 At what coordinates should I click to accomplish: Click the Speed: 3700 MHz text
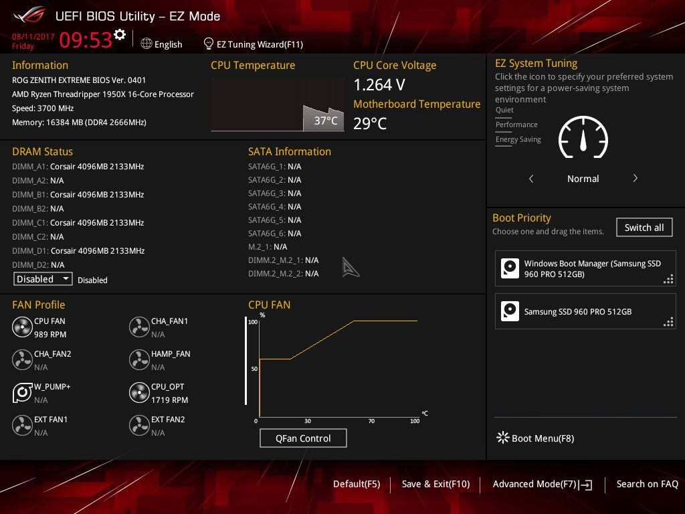pyautogui.click(x=43, y=108)
